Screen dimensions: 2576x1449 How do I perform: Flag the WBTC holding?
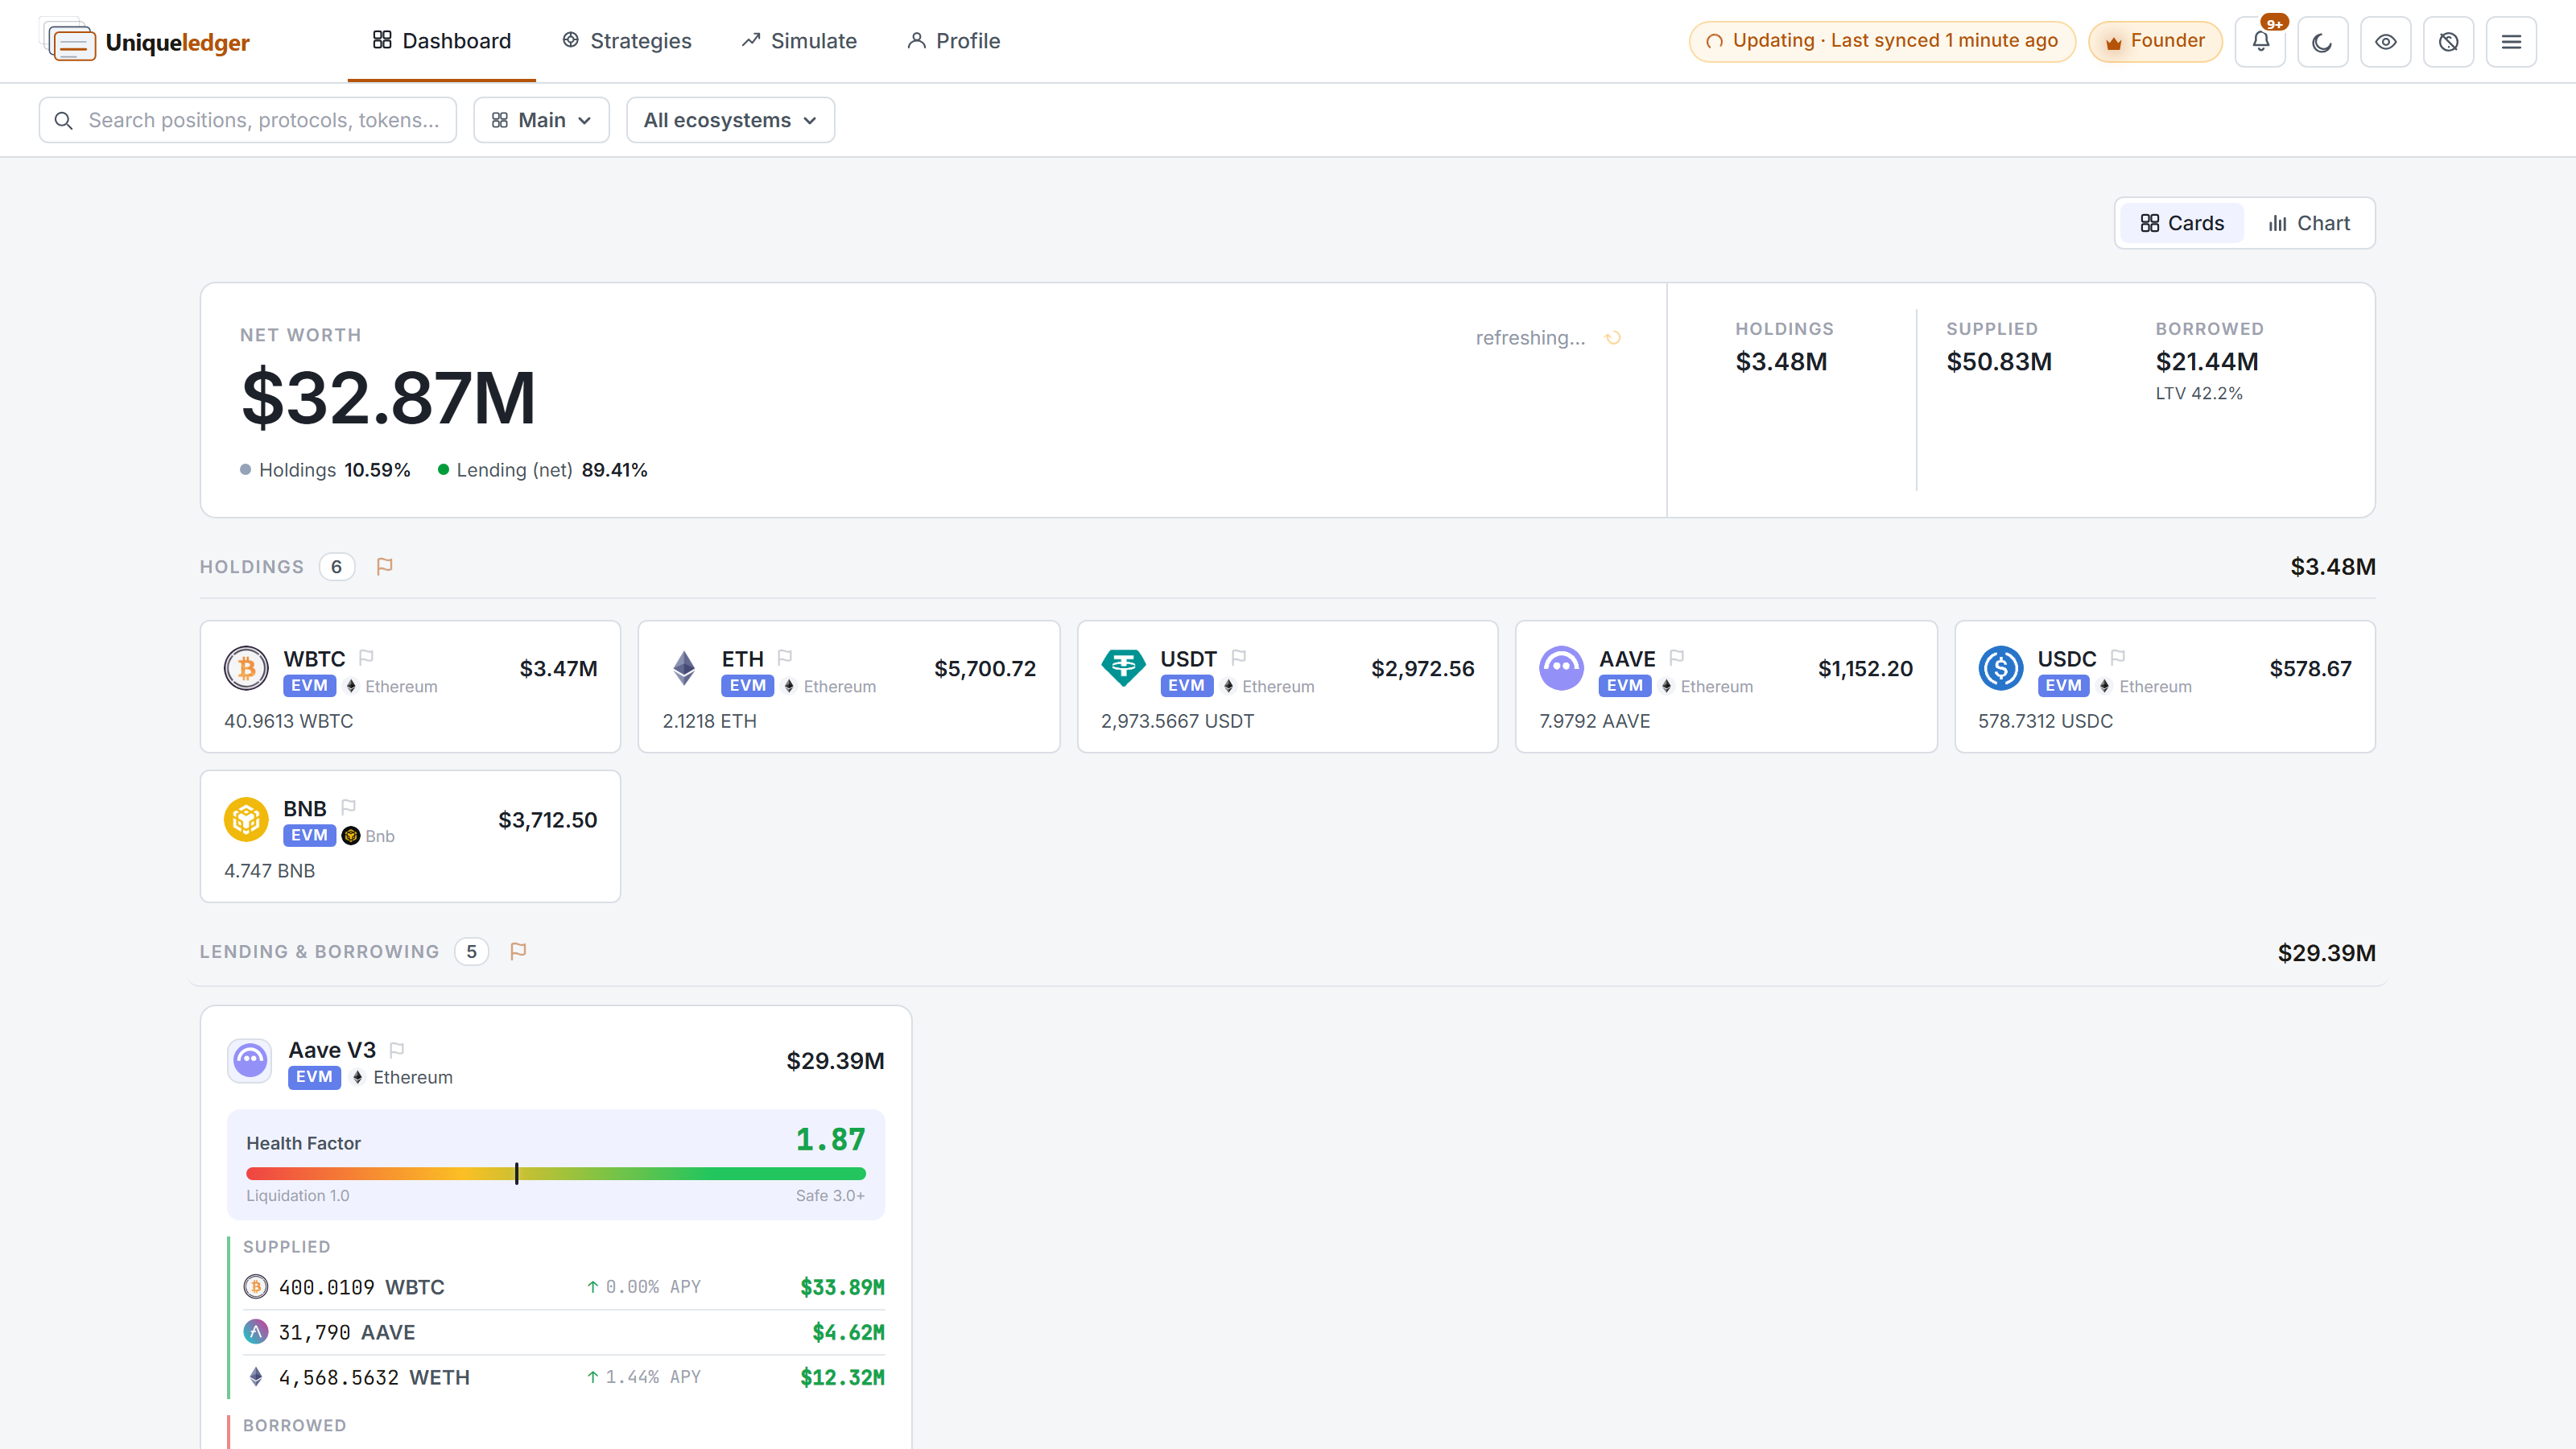366,657
